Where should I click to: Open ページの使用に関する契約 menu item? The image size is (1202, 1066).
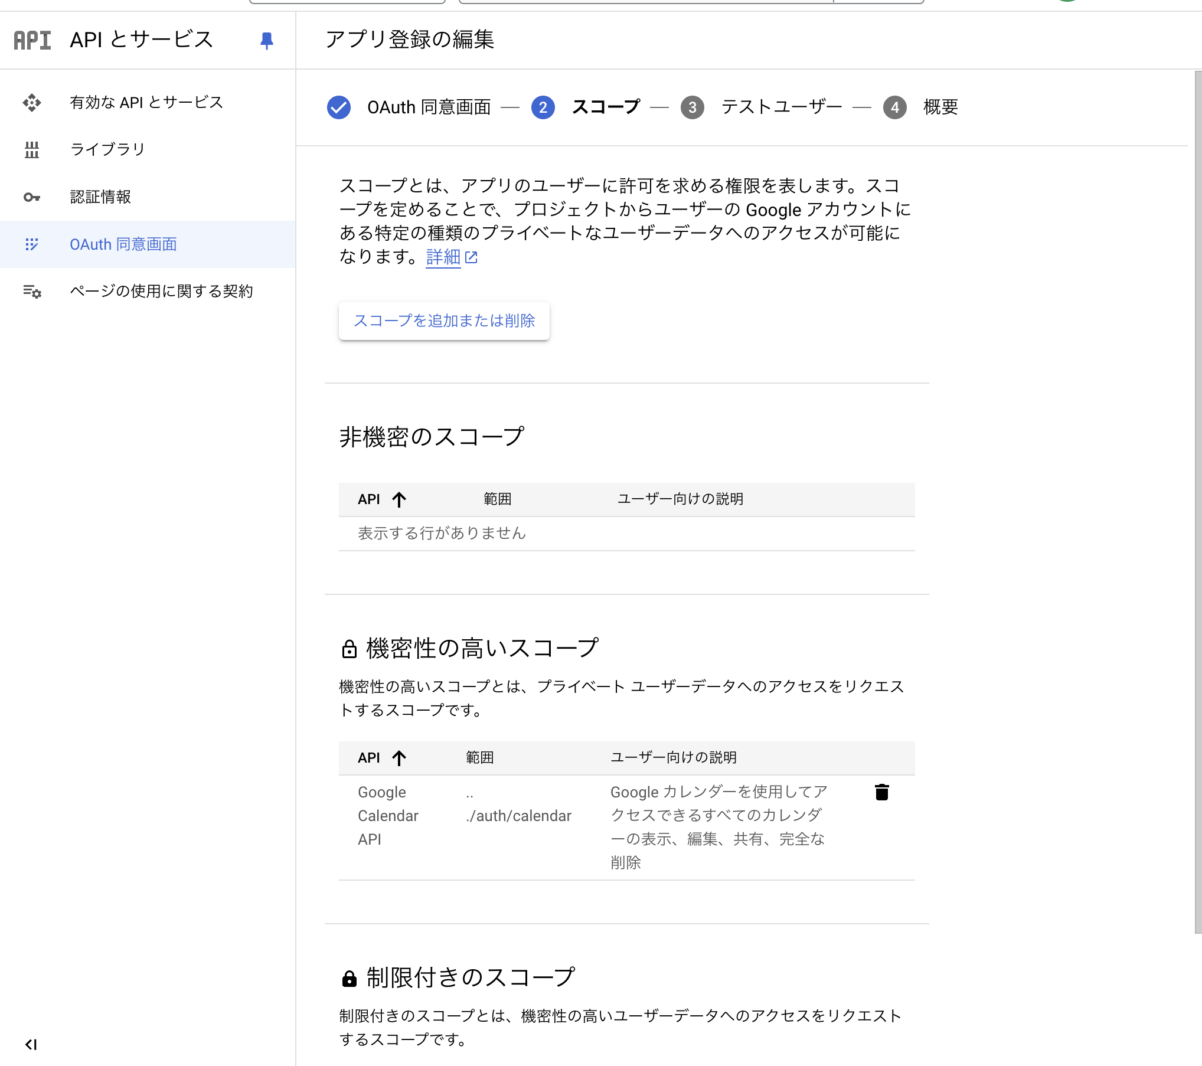(148, 291)
